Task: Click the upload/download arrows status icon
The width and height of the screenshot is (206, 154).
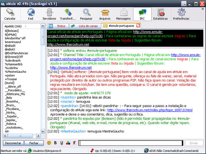Action: (x=92, y=151)
